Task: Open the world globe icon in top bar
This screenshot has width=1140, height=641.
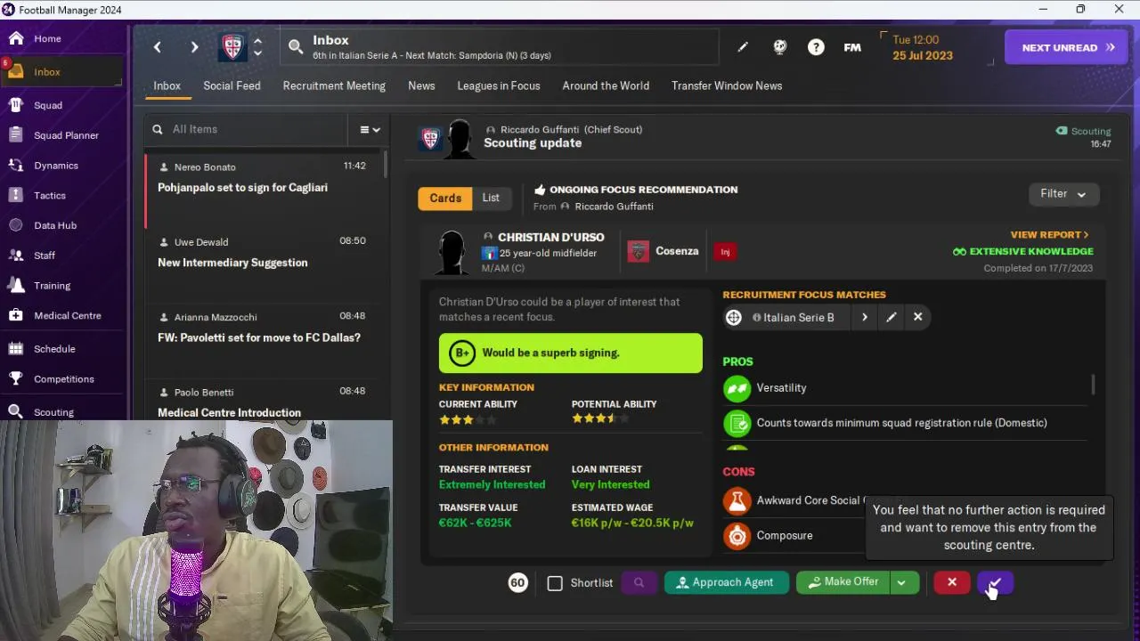Action: click(779, 47)
